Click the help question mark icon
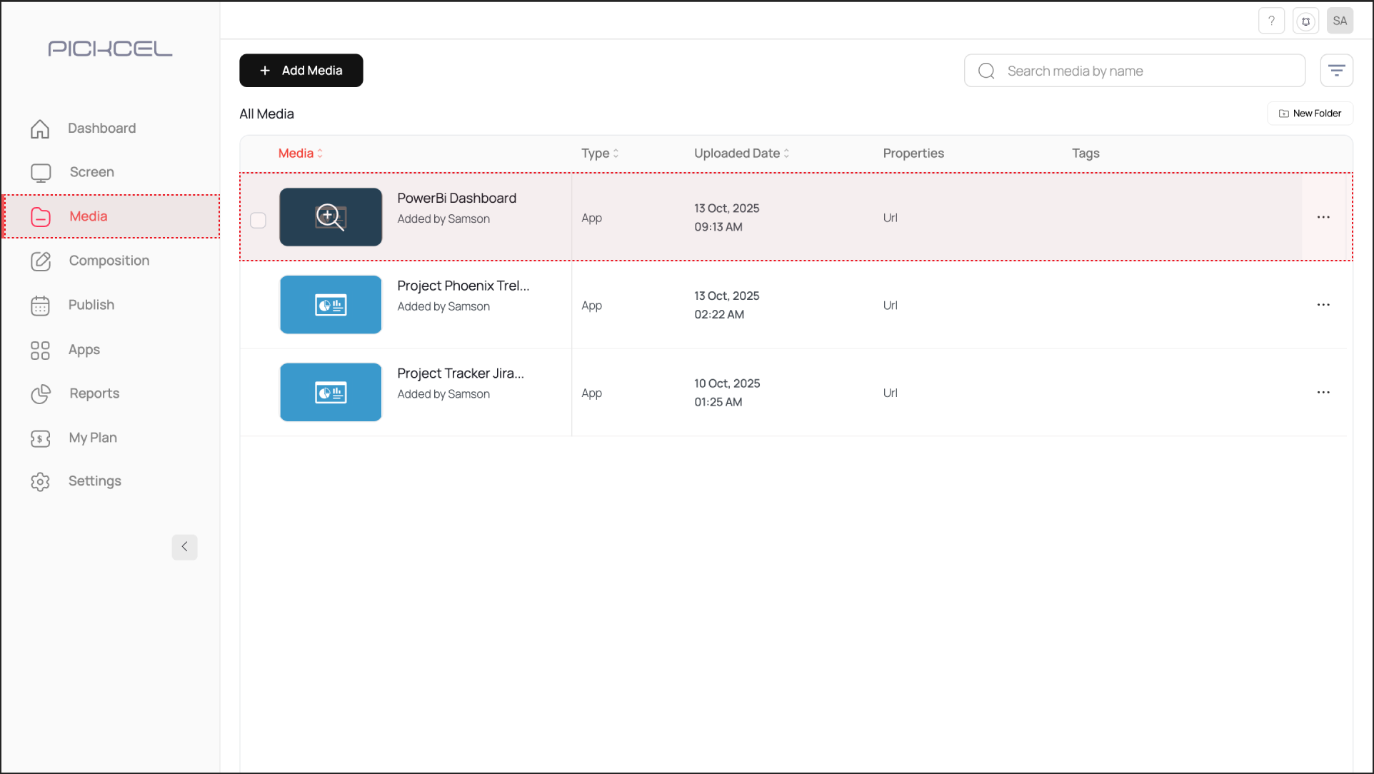1374x774 pixels. click(1271, 21)
